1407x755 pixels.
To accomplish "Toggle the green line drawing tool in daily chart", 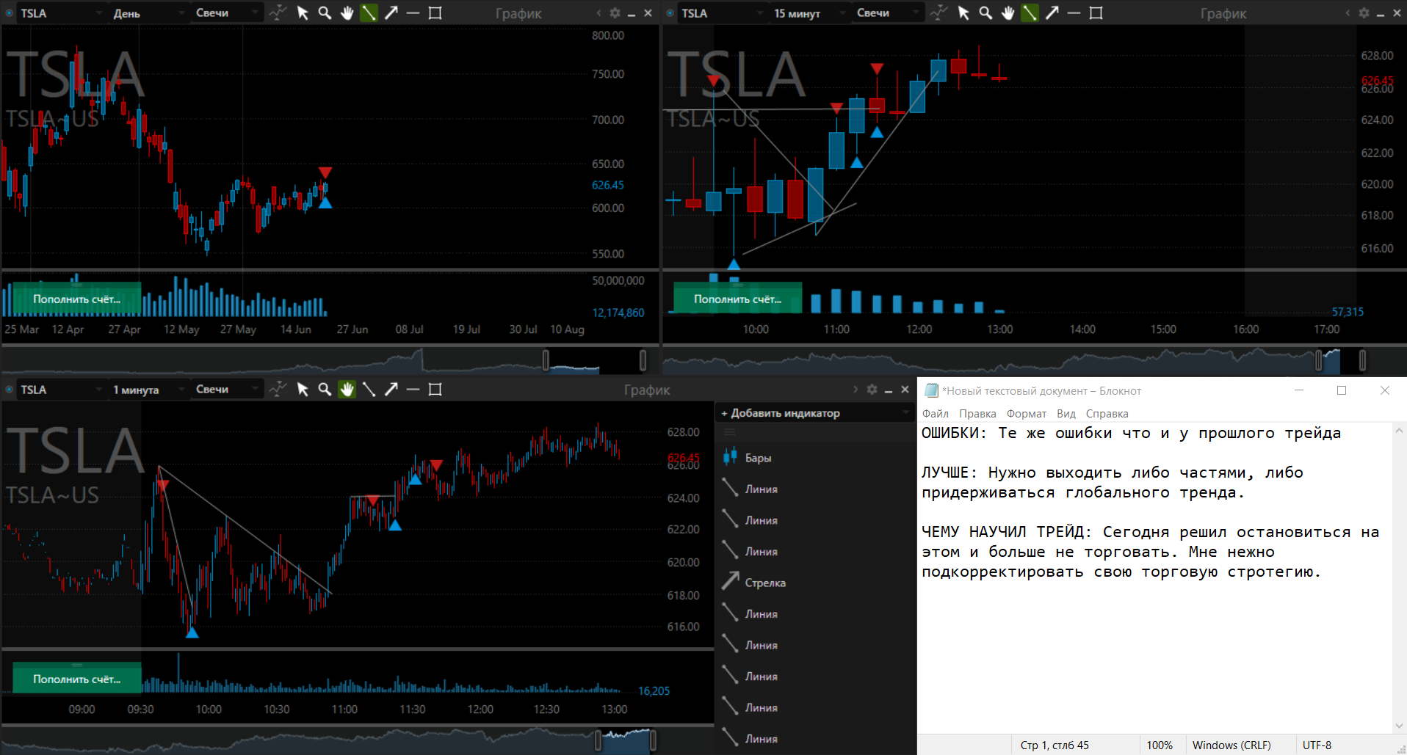I will coord(369,12).
